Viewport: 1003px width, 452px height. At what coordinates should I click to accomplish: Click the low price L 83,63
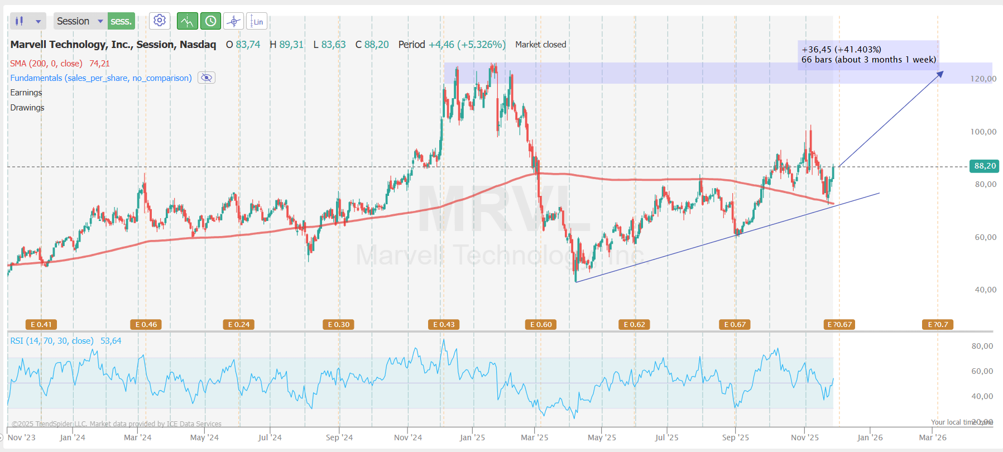coord(329,45)
